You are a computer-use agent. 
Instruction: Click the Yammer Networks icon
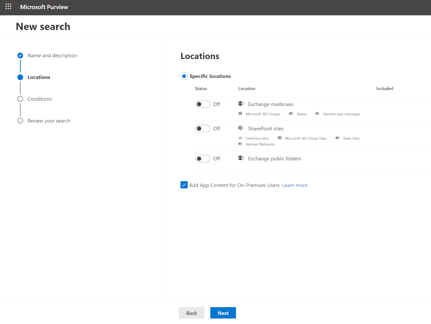[x=240, y=144]
